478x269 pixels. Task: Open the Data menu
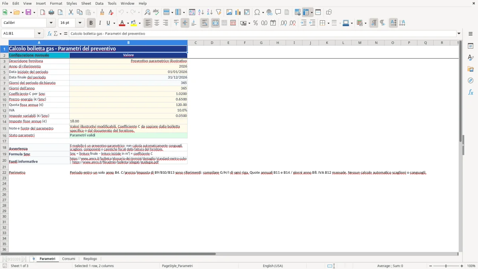coord(99,3)
